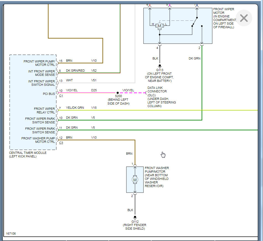This screenshot has width=263, height=241.
Task: Click the S200 splice label
Action: 118,96
